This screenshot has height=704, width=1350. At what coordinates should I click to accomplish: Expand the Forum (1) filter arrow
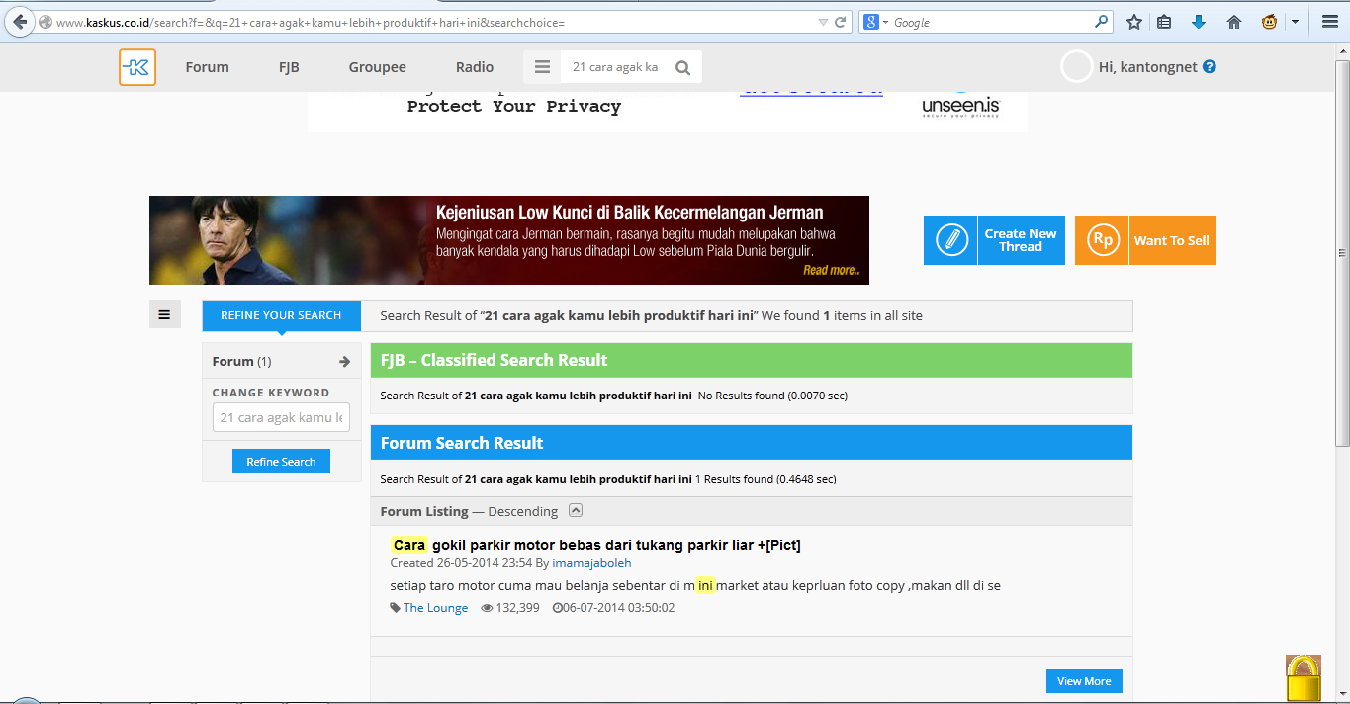coord(344,362)
